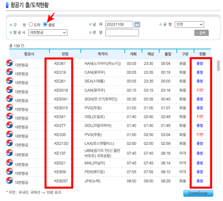Open the 출발 status link for KE319
This screenshot has width=223, height=201.
[x=200, y=72]
